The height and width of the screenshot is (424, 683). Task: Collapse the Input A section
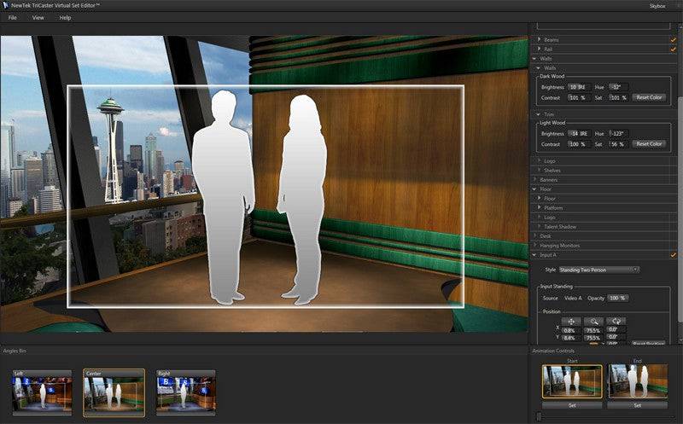535,255
